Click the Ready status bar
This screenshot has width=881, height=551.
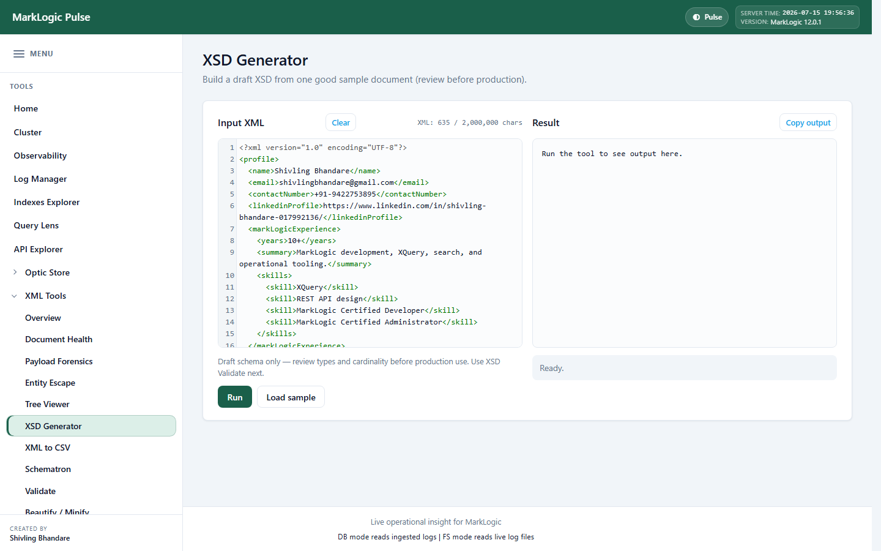point(684,368)
